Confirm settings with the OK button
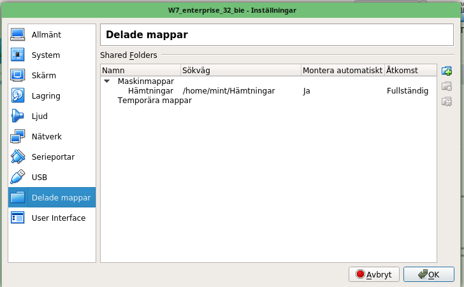Screen dimensions: 464x287 tap(428, 274)
